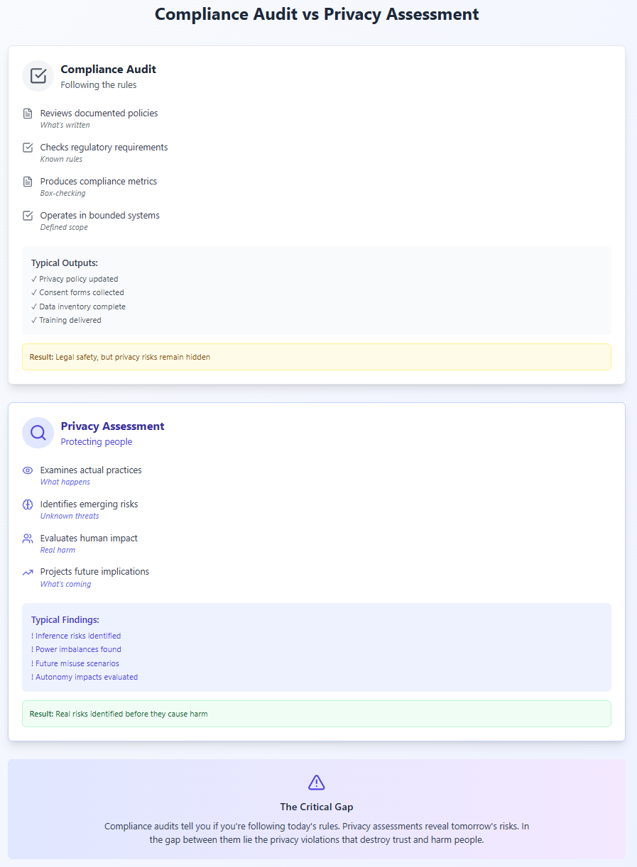Click eye icon beside Examines actual practices
Viewport: 637px width, 867px height.
(x=28, y=470)
